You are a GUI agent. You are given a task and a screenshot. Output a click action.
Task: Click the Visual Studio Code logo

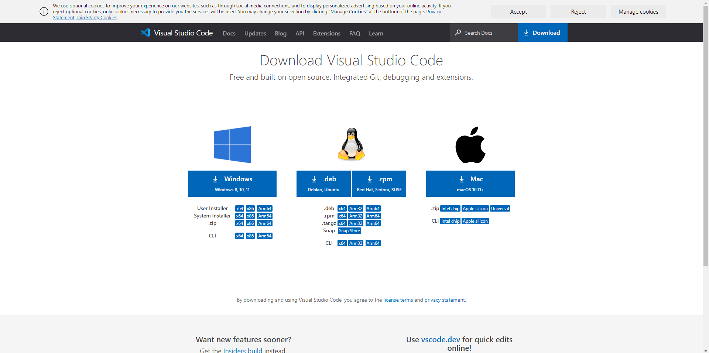click(x=146, y=32)
